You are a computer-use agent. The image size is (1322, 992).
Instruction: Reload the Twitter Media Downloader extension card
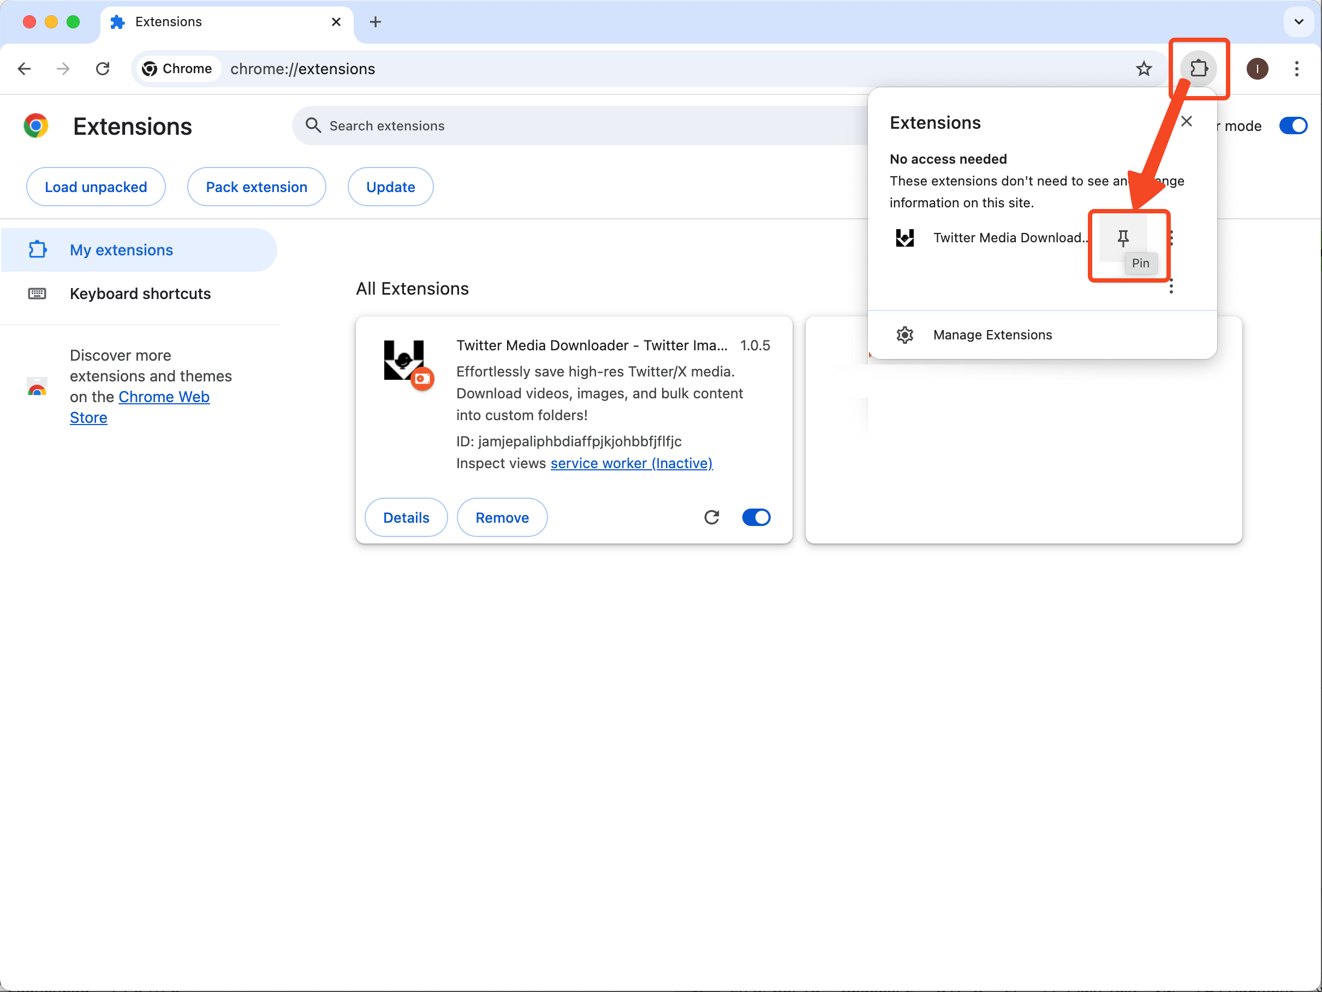click(x=711, y=517)
